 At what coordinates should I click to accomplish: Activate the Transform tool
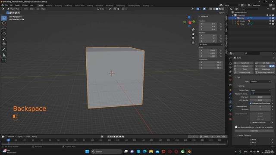point(4,44)
